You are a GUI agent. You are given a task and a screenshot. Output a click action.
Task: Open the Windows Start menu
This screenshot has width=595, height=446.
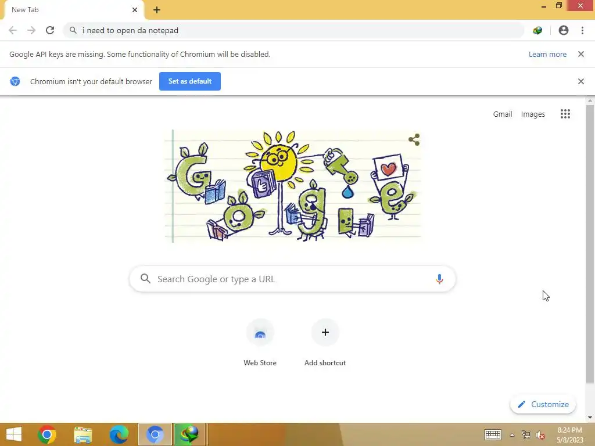coord(14,434)
